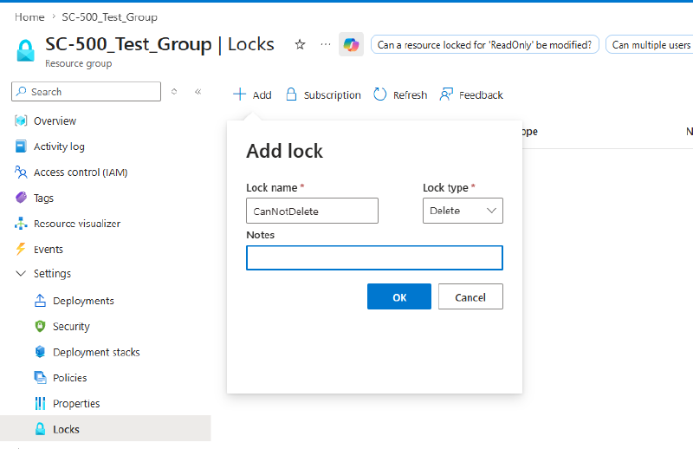Open the Properties settings page
The image size is (693, 449).
pos(76,403)
